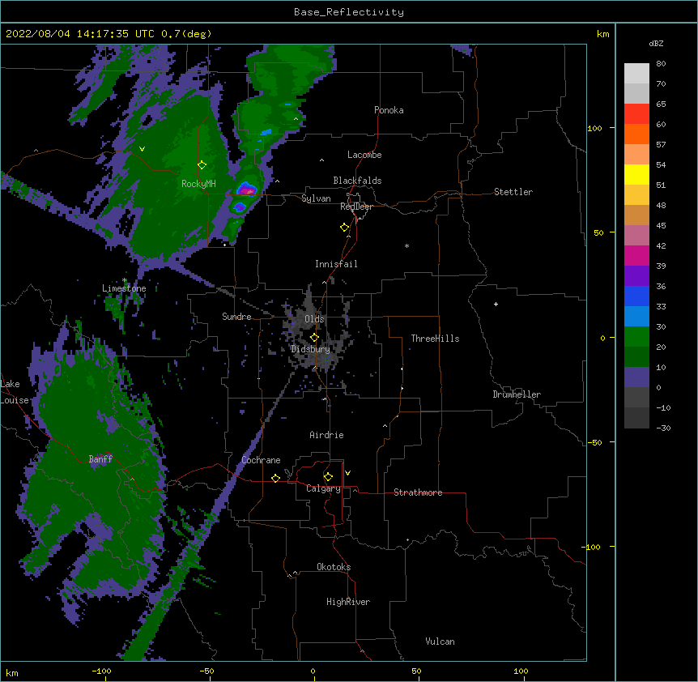Click the Strathmore city label

point(418,492)
